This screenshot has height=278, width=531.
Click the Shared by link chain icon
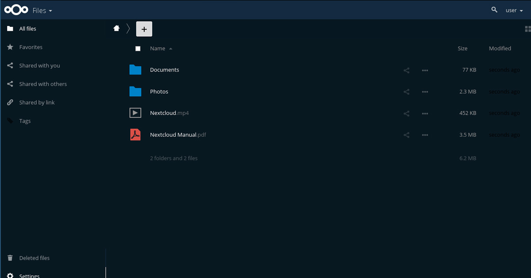(x=10, y=103)
